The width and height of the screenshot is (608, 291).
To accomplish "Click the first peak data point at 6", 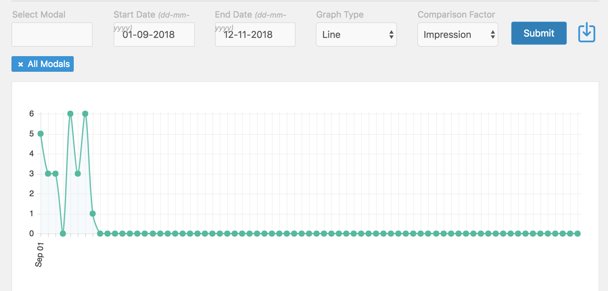I will (70, 114).
